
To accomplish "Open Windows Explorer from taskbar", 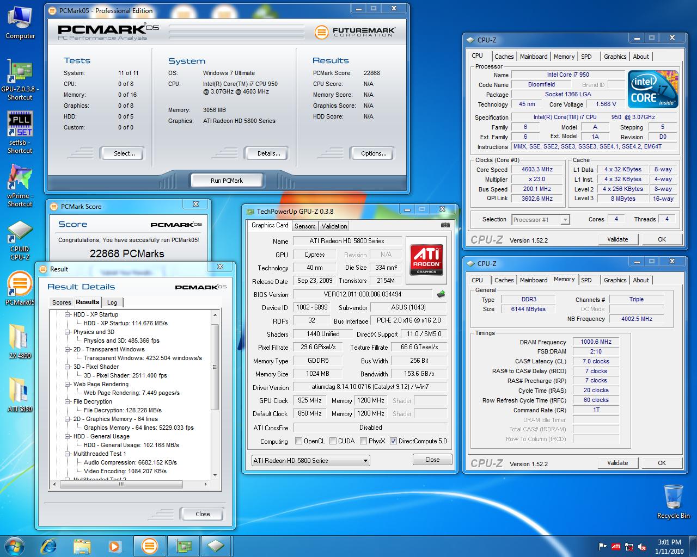I will (x=82, y=546).
